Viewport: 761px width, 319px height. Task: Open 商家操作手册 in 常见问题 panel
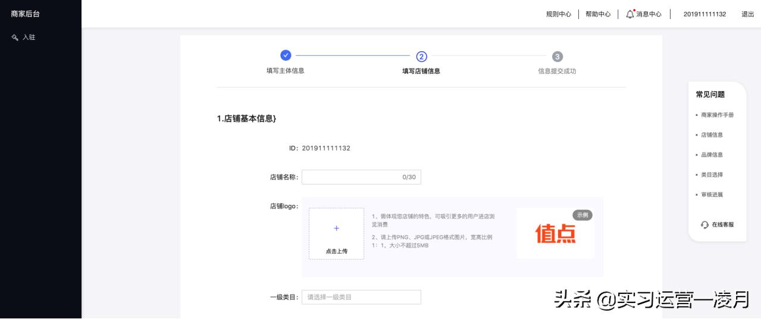point(718,115)
